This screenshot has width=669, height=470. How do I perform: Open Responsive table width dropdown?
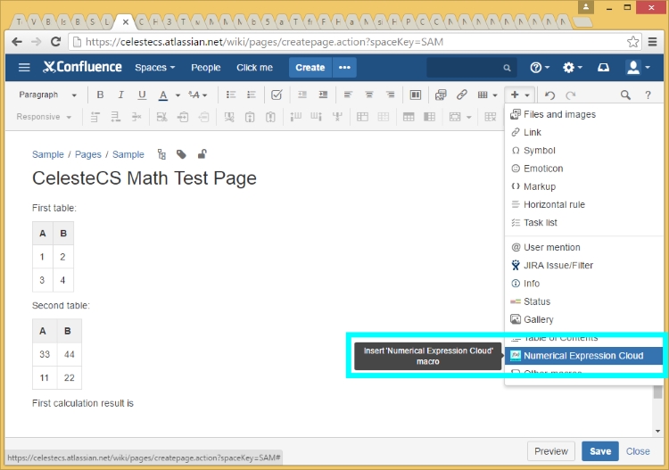(44, 117)
